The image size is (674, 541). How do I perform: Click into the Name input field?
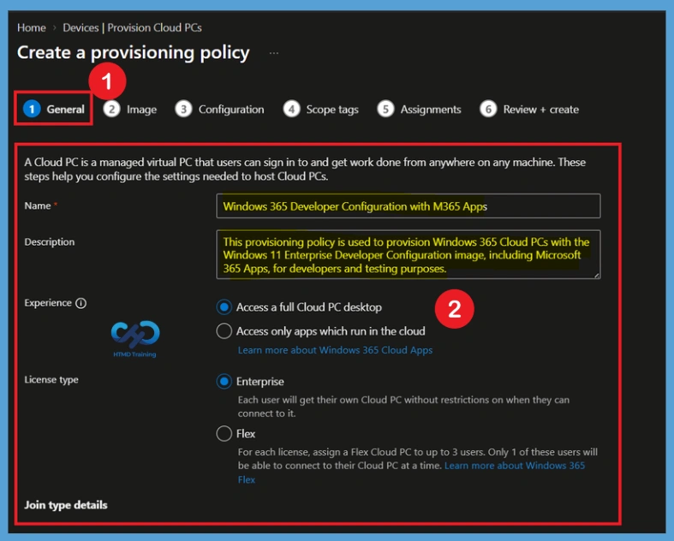coord(409,206)
